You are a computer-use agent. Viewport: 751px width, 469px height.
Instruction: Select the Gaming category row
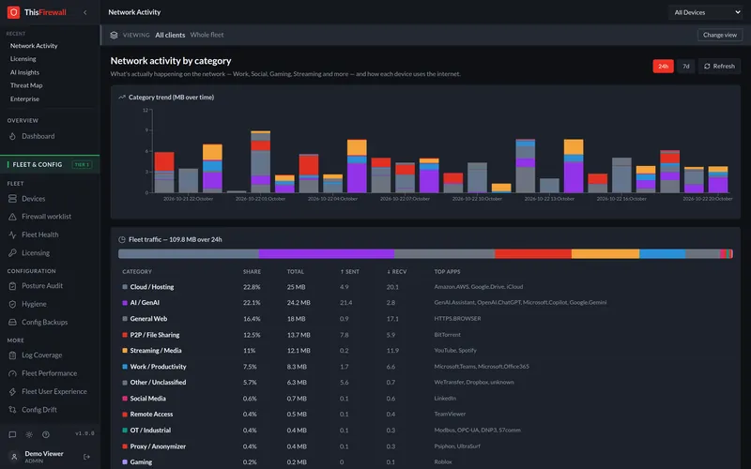[425, 461]
